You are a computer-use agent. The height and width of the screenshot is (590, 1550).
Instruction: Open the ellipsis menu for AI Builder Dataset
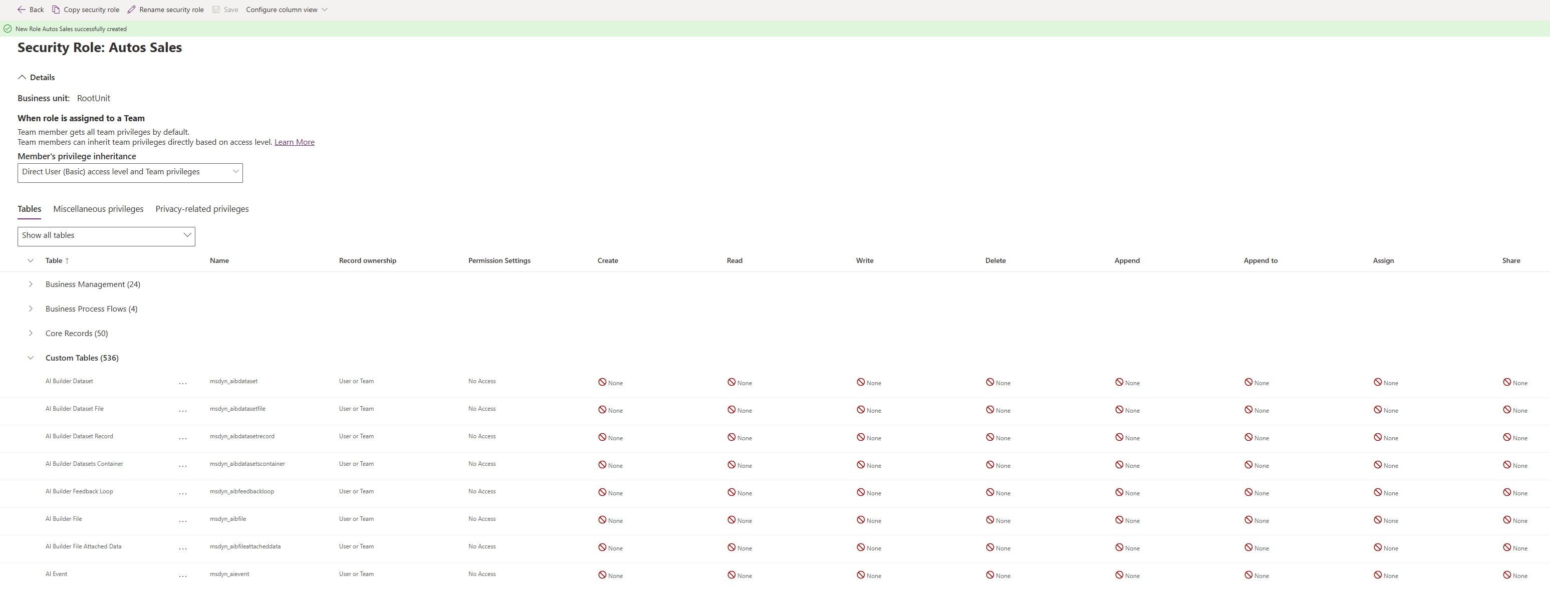pyautogui.click(x=183, y=383)
